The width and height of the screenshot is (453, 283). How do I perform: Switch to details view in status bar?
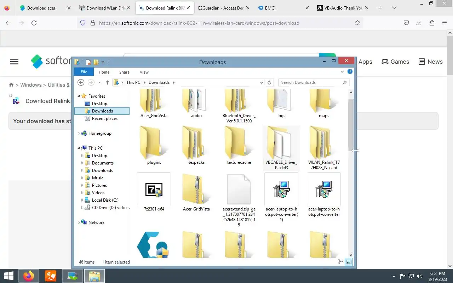click(341, 262)
